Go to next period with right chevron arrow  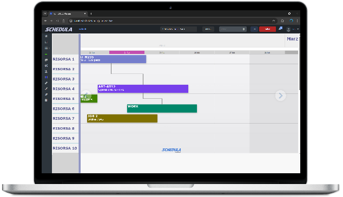click(x=280, y=96)
